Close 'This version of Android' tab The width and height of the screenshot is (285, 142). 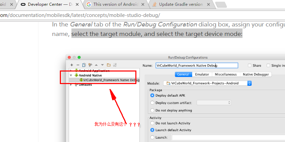[x=143, y=4]
